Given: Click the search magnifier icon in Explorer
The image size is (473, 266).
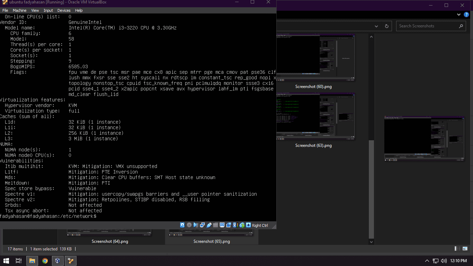Looking at the screenshot, I should coord(461,26).
